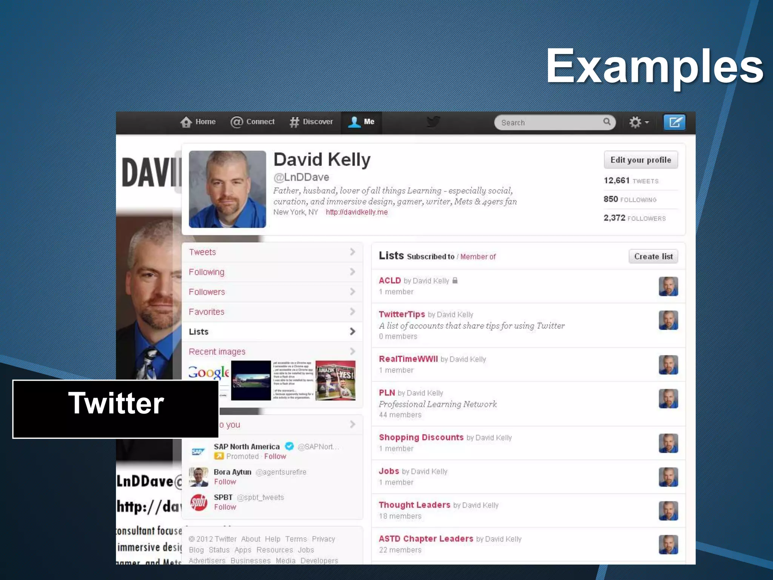The height and width of the screenshot is (580, 773).
Task: Open the Amazin magazine image thumbnail
Action: point(335,380)
